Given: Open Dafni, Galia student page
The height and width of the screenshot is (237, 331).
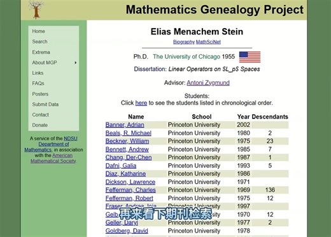Looking at the screenshot, I should [x=121, y=166].
